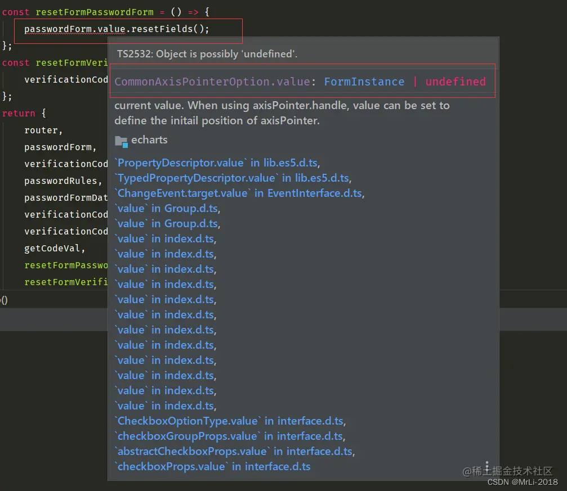Image resolution: width=567 pixels, height=491 pixels.
Task: Open the three-dot more options in tooltip
Action: coord(486,467)
